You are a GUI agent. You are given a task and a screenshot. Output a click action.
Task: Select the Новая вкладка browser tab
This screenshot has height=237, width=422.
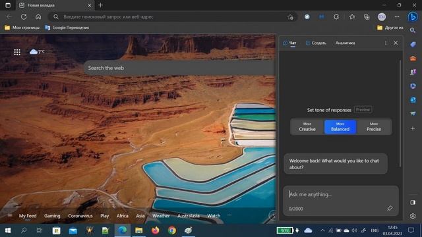[x=55, y=5]
